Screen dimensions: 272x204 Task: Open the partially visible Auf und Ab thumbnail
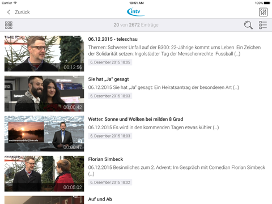click(44, 200)
